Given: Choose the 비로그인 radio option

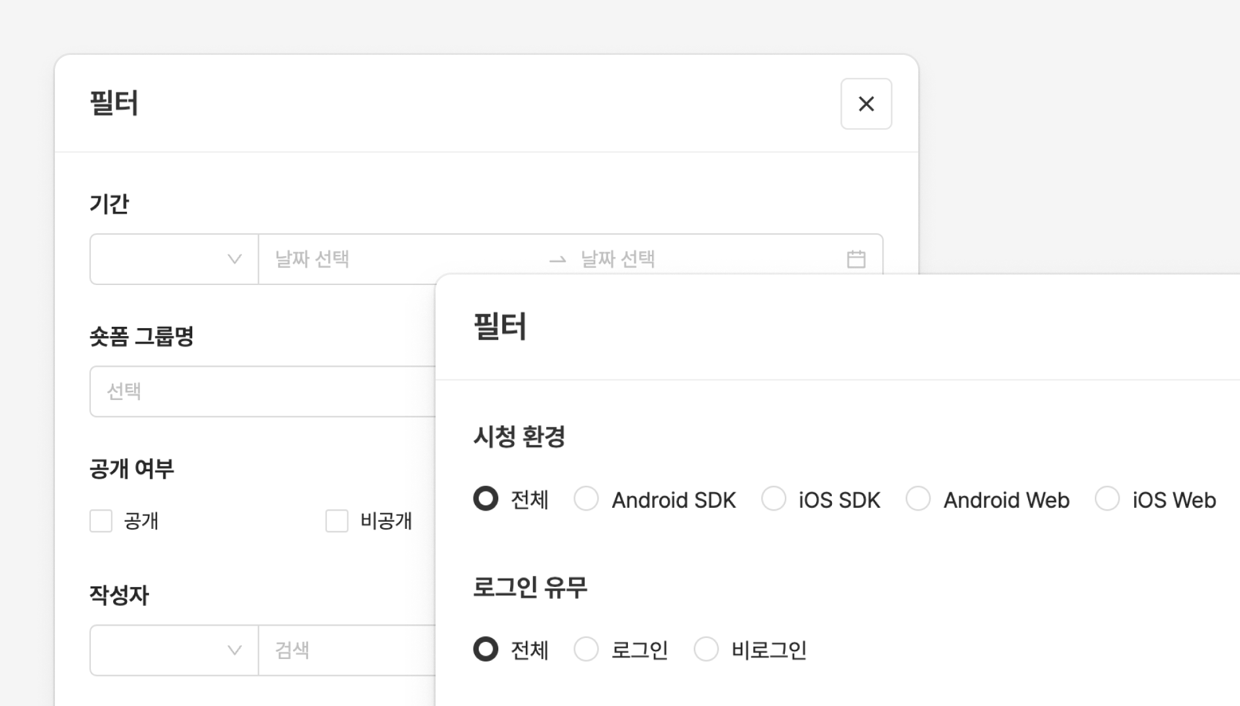Looking at the screenshot, I should pyautogui.click(x=706, y=649).
